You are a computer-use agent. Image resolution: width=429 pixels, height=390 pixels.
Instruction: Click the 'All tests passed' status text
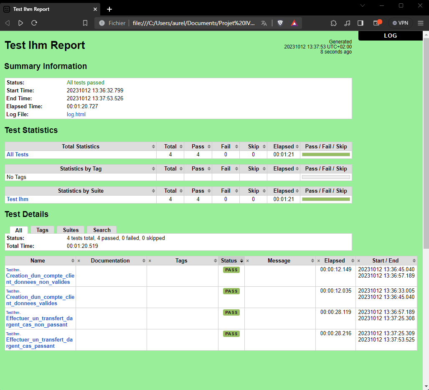click(85, 82)
